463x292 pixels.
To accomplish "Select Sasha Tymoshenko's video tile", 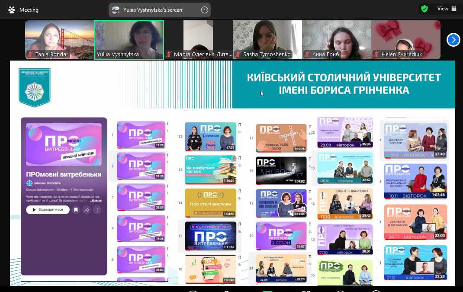I will pos(267,39).
